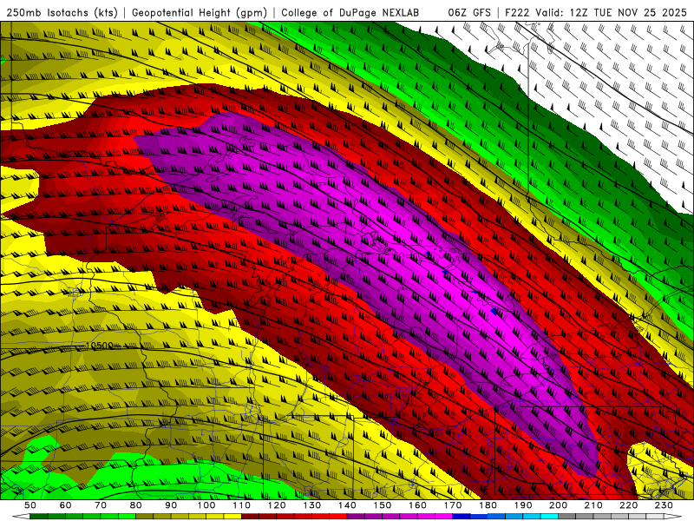
Task: Click the '60' value on the color scale
Action: [66, 505]
